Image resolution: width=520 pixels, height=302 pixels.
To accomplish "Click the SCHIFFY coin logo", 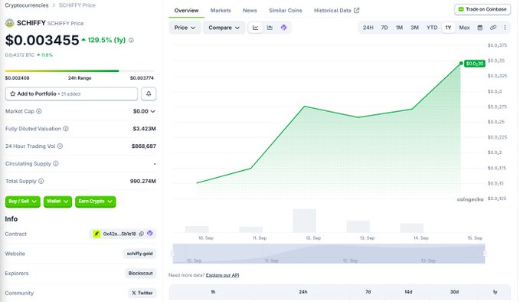I will [x=10, y=23].
